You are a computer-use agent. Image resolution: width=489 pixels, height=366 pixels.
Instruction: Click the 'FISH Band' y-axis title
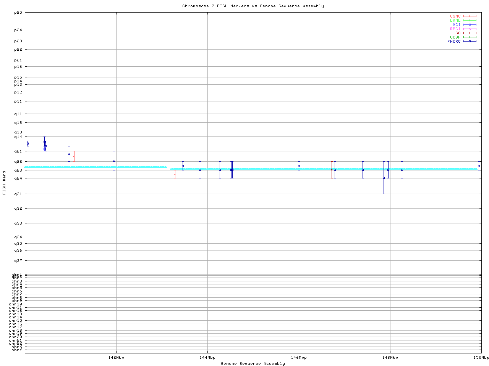coord(4,183)
